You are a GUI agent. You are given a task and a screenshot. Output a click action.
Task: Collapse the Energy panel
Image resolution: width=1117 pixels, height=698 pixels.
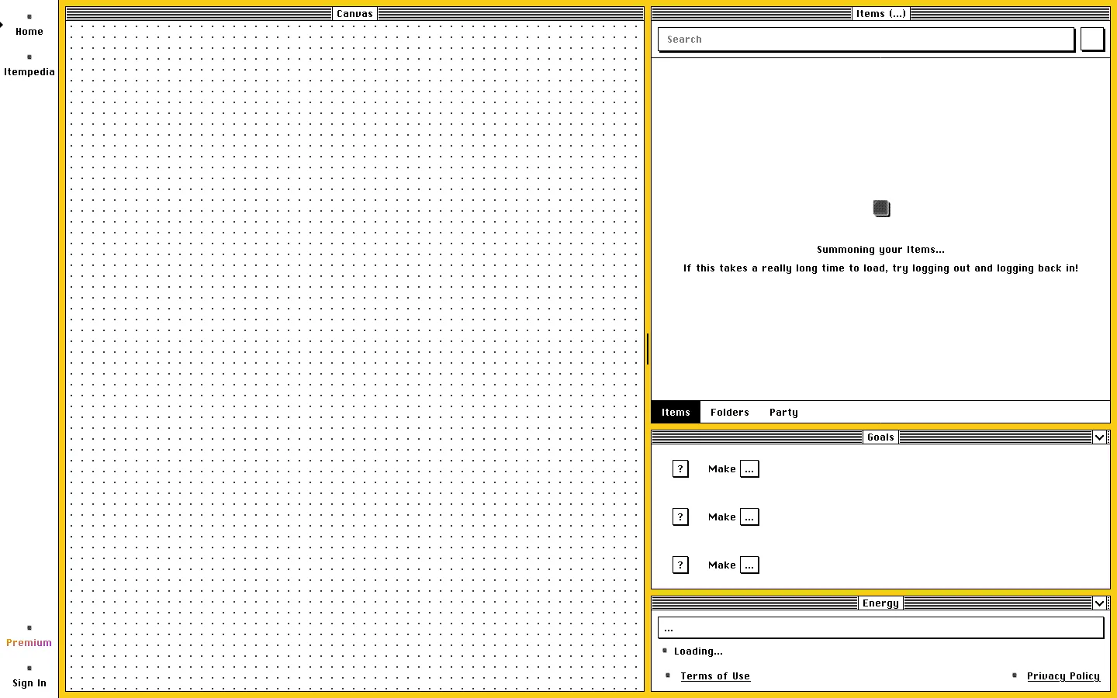1099,603
